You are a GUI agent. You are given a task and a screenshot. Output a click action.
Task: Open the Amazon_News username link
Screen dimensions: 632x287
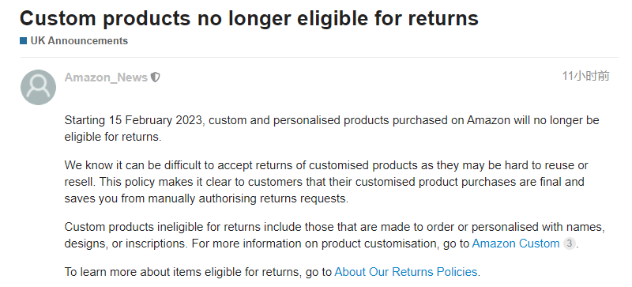coord(106,77)
